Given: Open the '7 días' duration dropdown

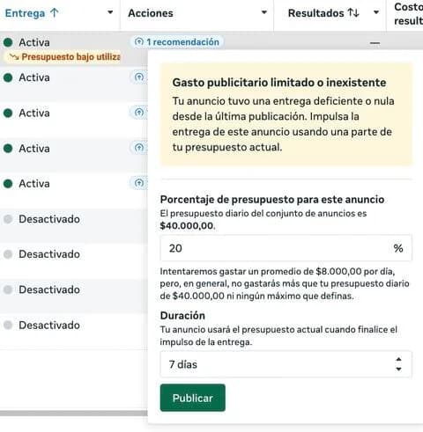Looking at the screenshot, I should pyautogui.click(x=286, y=364).
